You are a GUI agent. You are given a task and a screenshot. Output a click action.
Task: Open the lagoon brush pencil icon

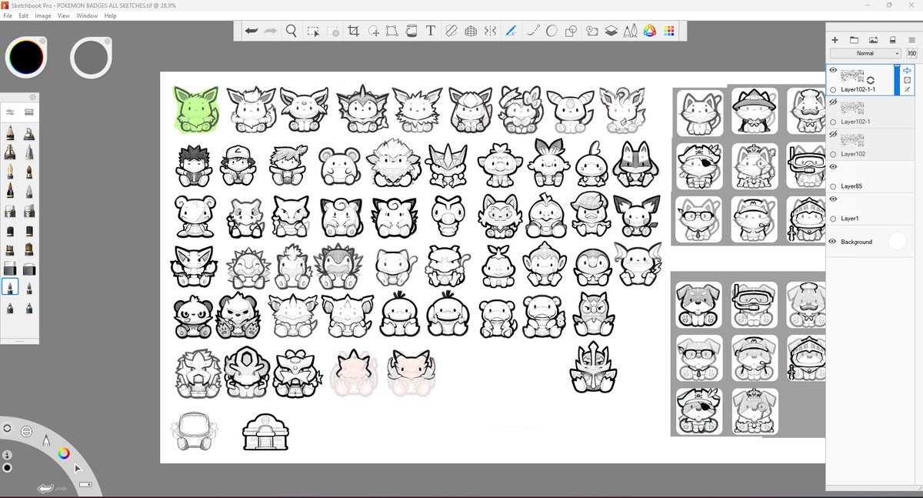45,440
